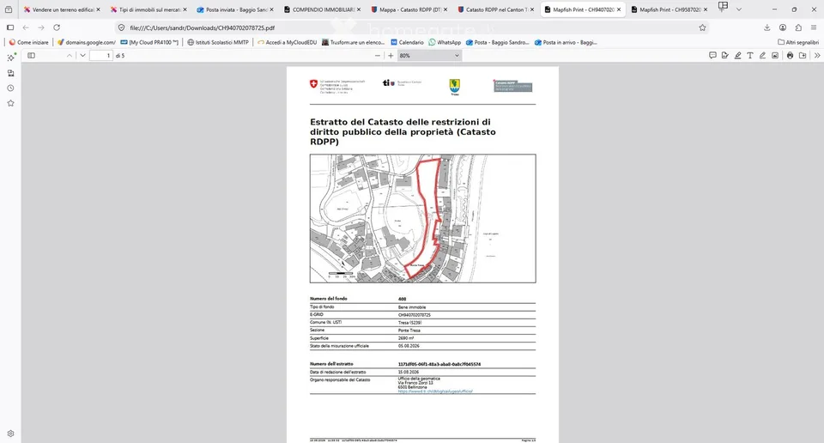Viewport: 824px width, 443px height.
Task: Go back to previous page
Action: (x=26, y=27)
